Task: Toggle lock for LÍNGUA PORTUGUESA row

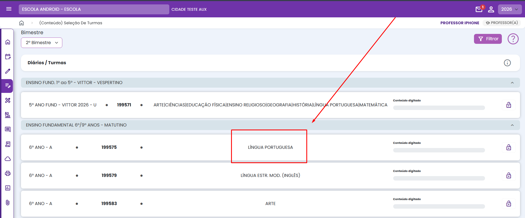Action: pyautogui.click(x=508, y=147)
